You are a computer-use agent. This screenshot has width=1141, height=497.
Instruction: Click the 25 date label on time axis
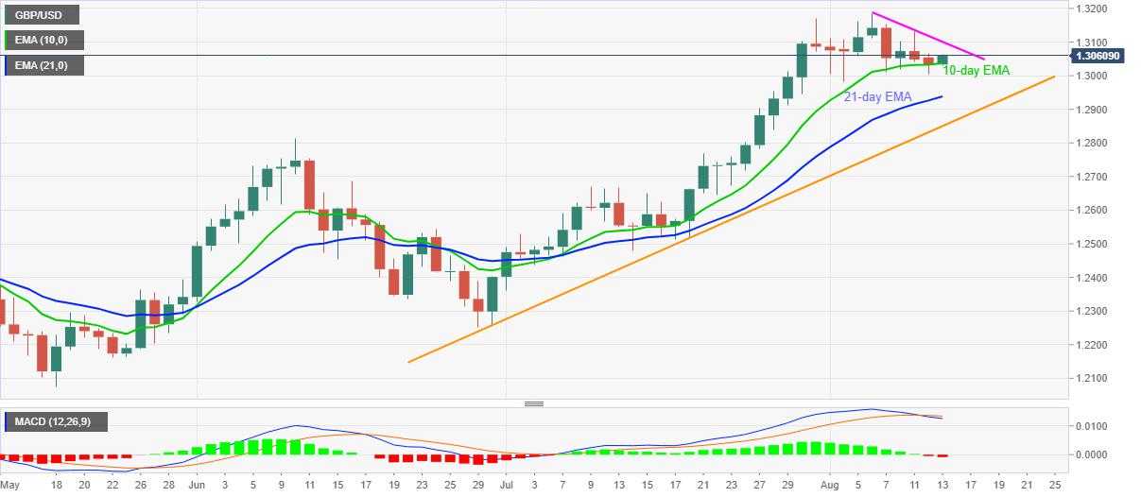[x=1055, y=483]
